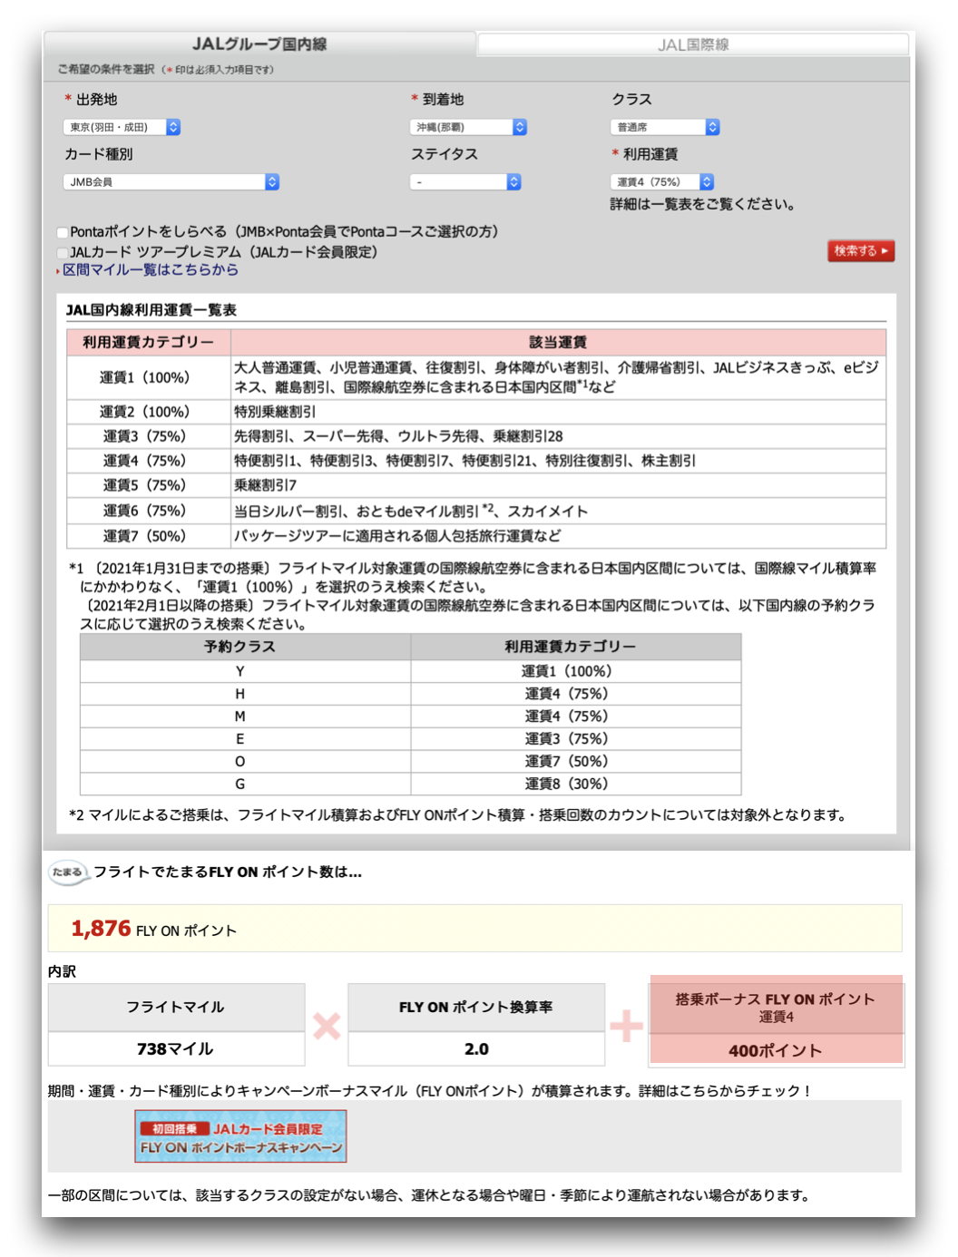Click the 738マイル value
Image resolution: width=958 pixels, height=1257 pixels.
(x=176, y=1049)
